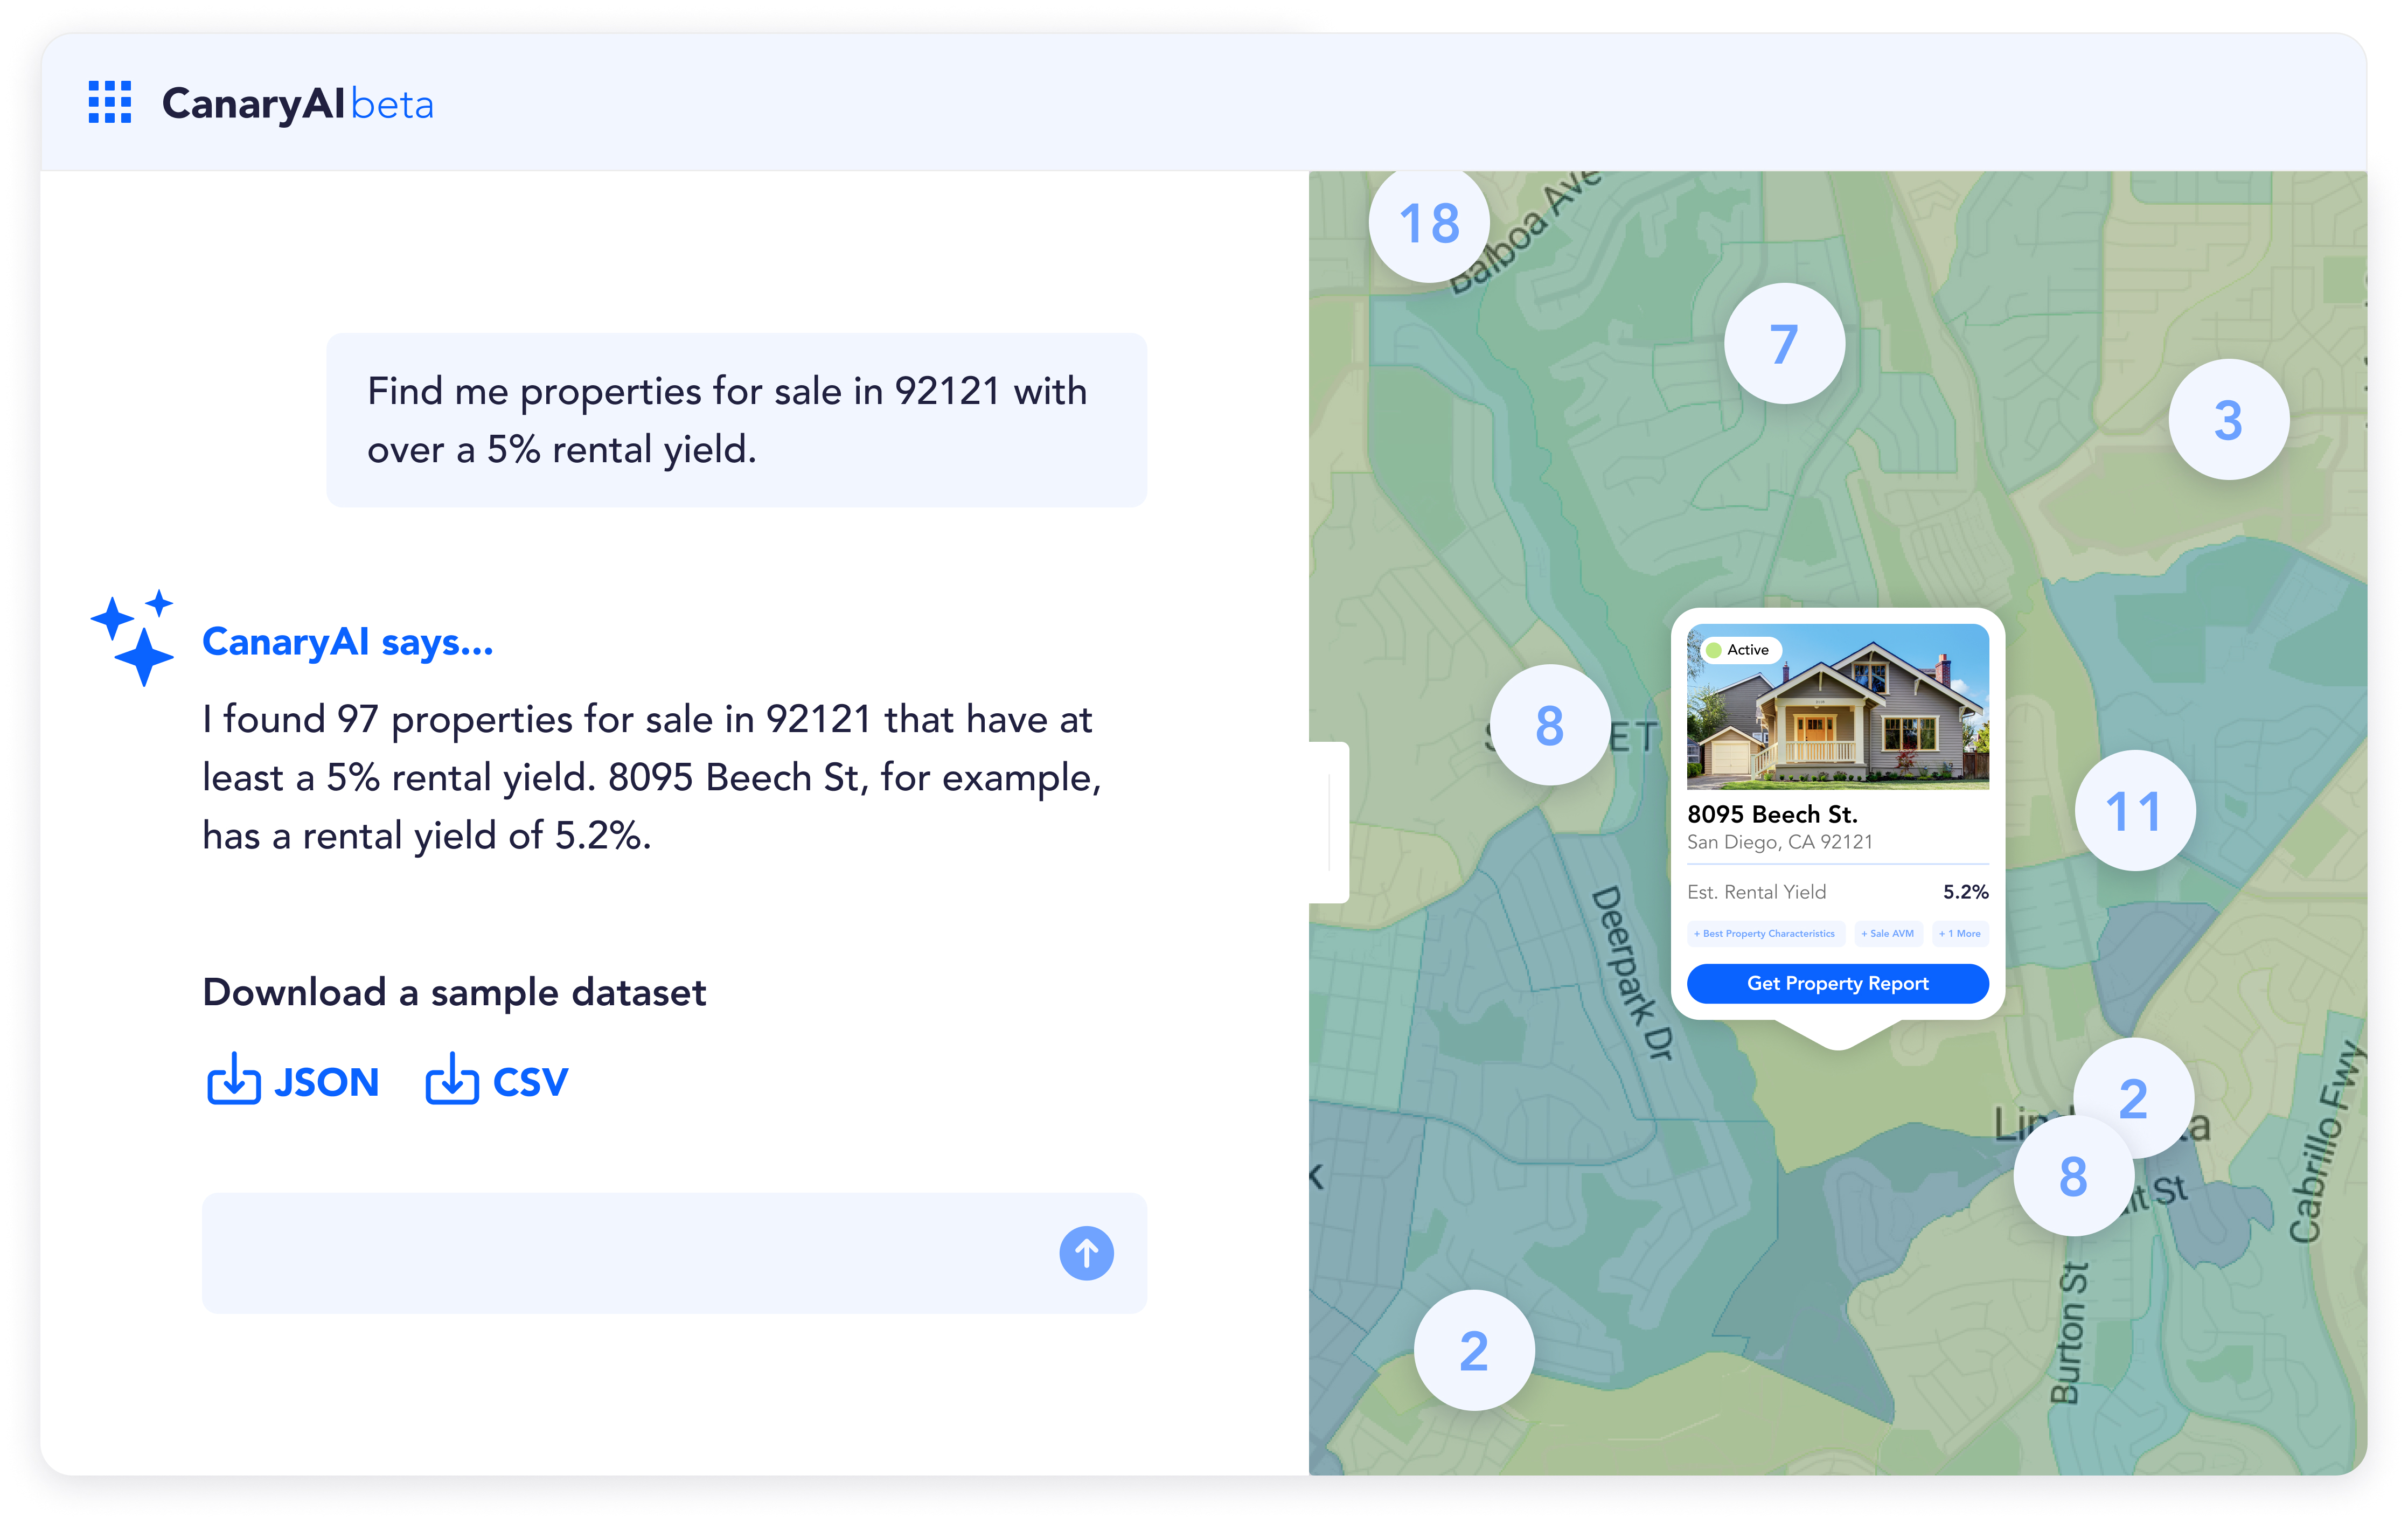Viewport: 2408px width, 1524px height.
Task: Click the Get Property Report button
Action: point(1837,983)
